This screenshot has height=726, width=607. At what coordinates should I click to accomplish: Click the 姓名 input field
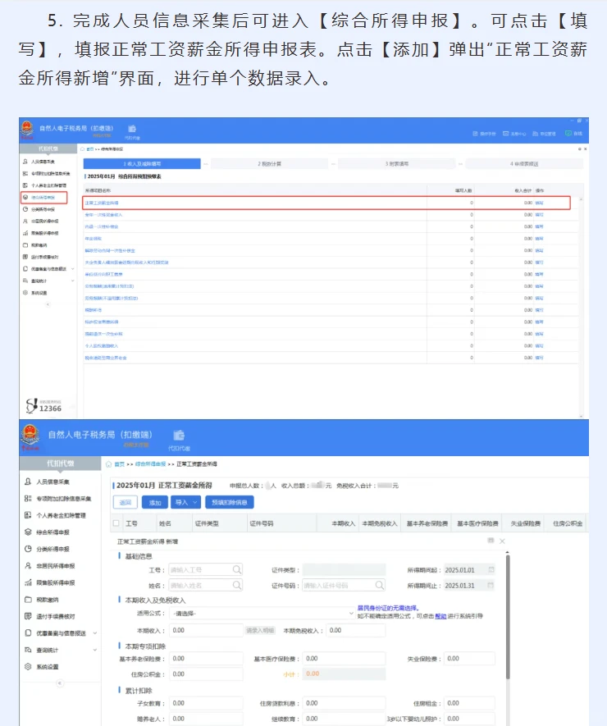(206, 585)
